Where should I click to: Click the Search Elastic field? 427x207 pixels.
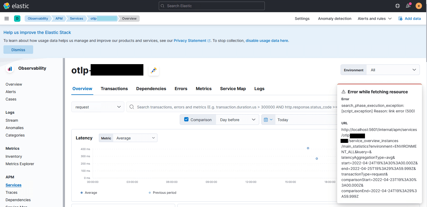(212, 6)
